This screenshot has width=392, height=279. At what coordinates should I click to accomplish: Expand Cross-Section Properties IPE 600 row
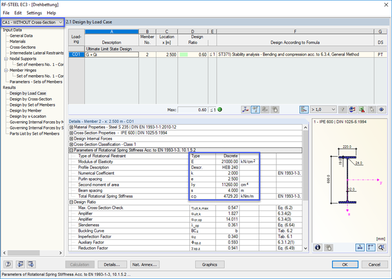pyautogui.click(x=71, y=133)
